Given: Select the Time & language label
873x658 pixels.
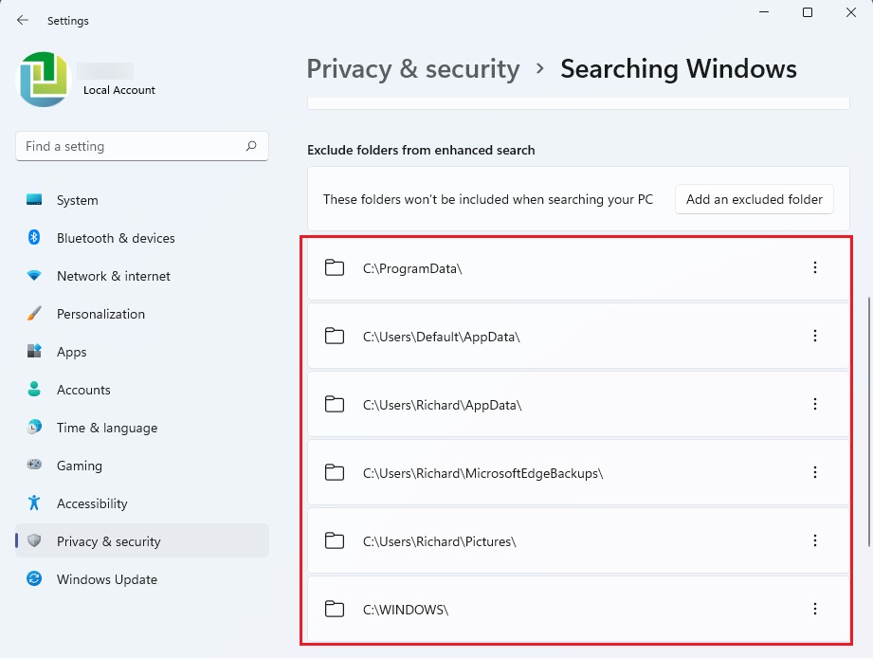Looking at the screenshot, I should click(107, 428).
